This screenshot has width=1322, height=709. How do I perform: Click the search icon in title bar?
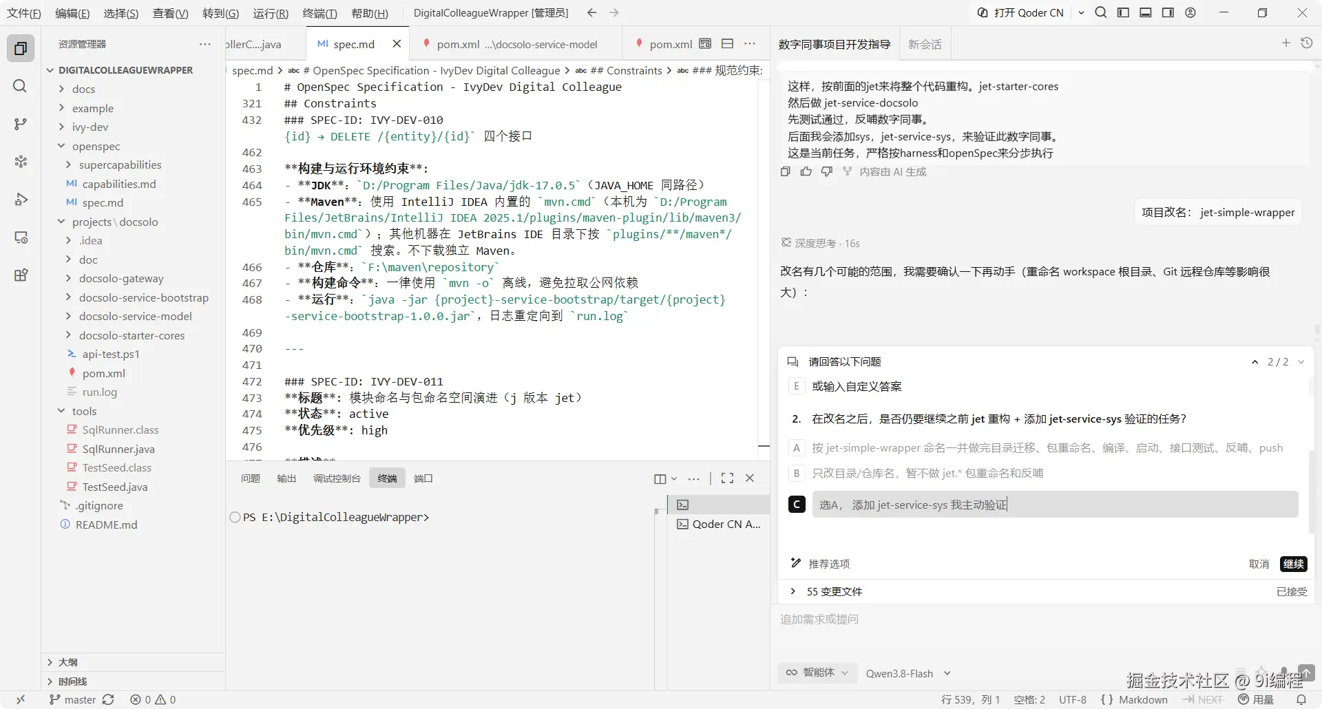point(1101,12)
